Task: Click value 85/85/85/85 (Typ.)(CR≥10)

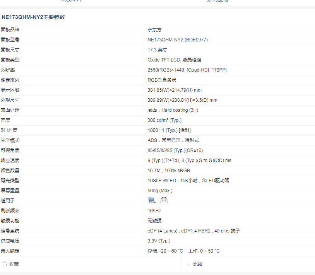Action: click(175, 150)
